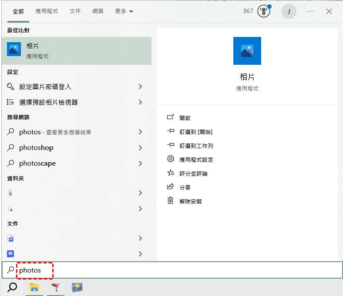Expand the photoscape suggestion chevron
This screenshot has height=296, width=343.
click(x=141, y=163)
